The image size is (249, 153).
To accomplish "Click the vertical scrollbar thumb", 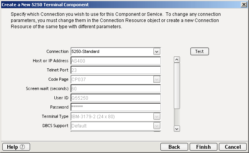I will coord(177,86).
